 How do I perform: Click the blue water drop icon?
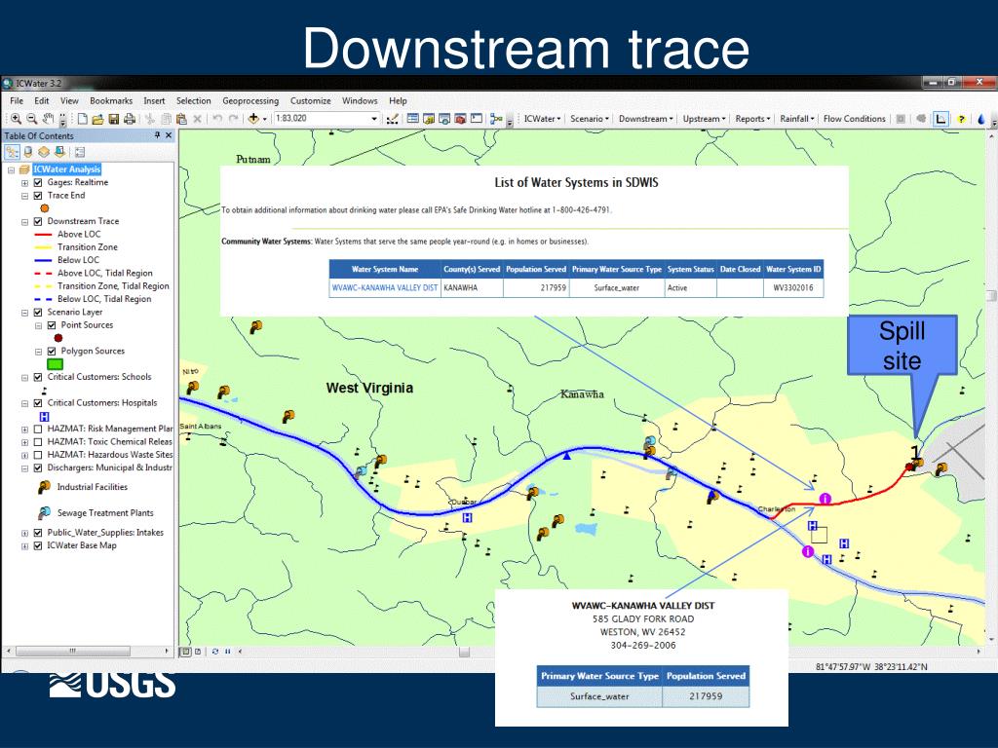[x=980, y=119]
